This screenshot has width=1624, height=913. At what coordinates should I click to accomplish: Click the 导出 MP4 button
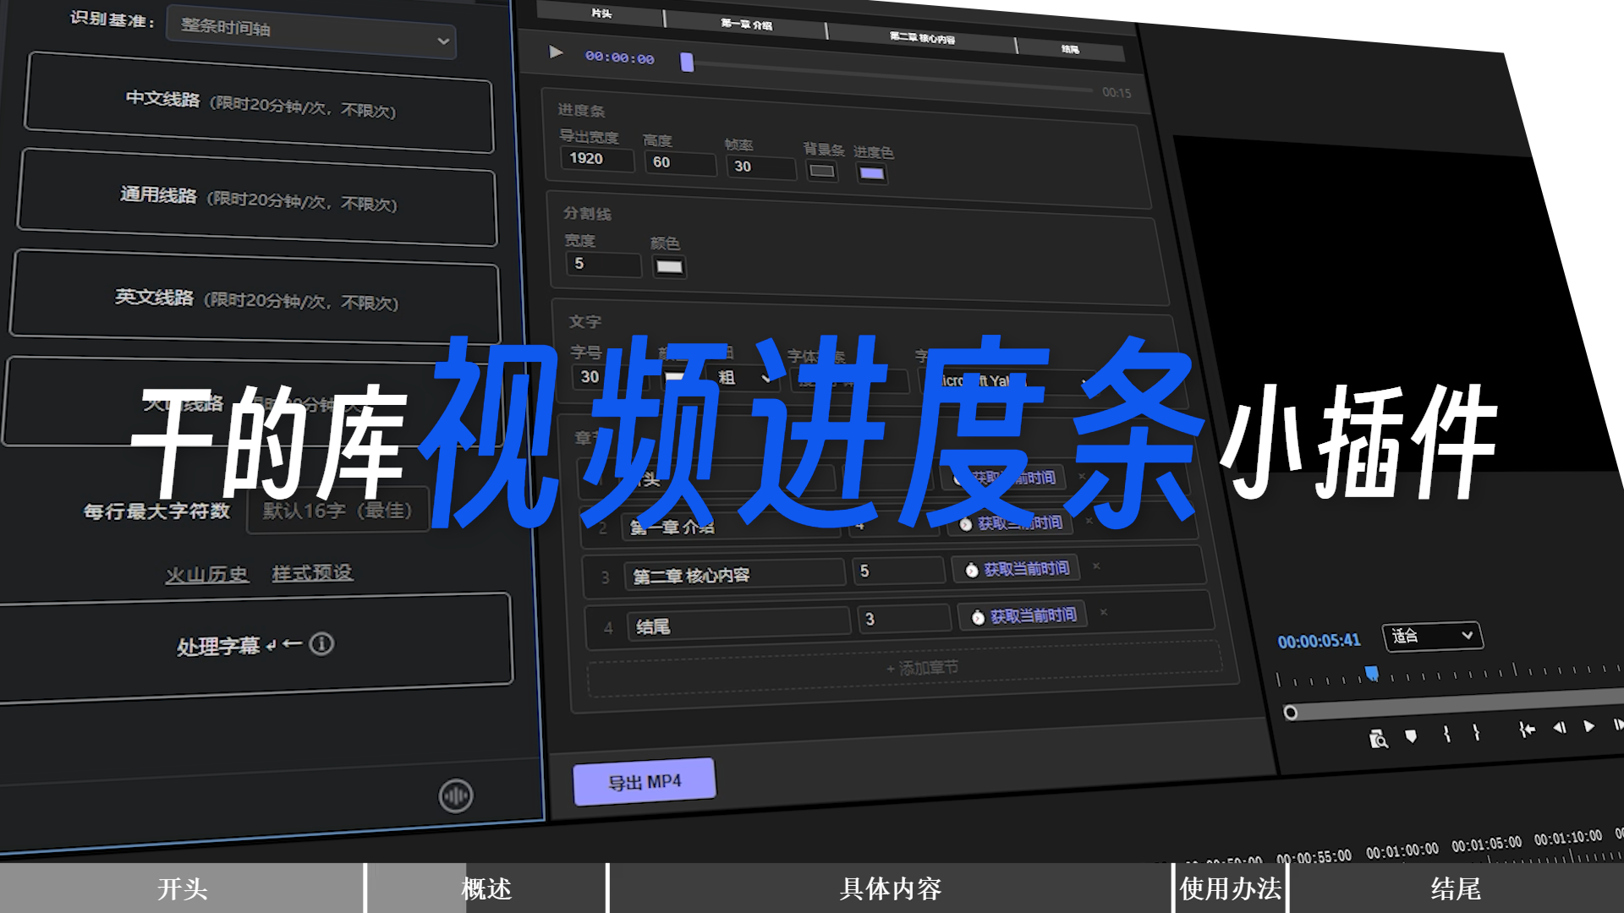pyautogui.click(x=645, y=779)
